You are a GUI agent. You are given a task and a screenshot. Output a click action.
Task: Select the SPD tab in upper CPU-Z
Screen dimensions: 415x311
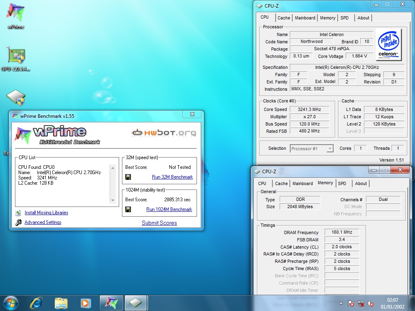click(x=344, y=18)
